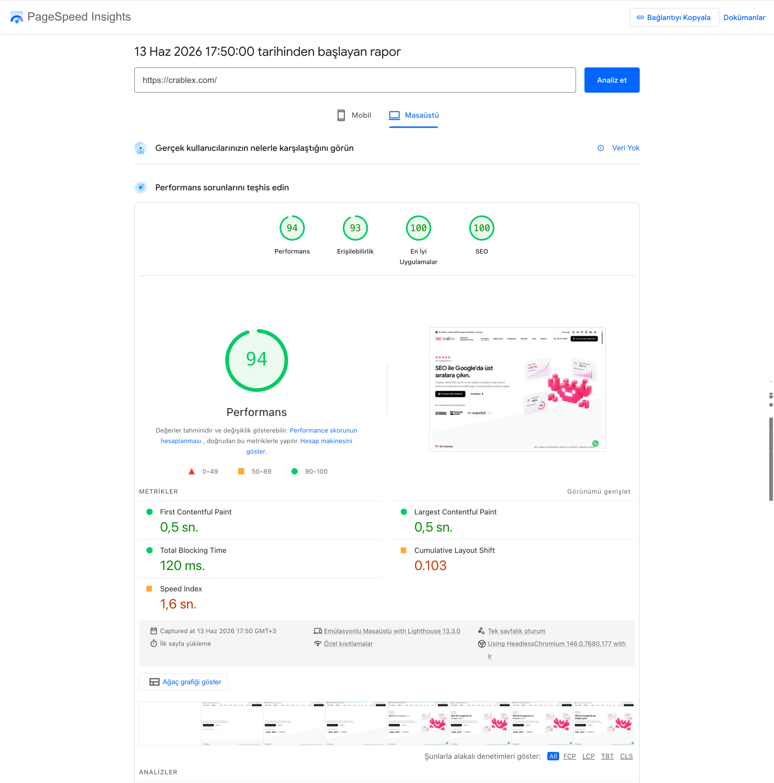The height and width of the screenshot is (783, 774).
Task: Click the PageSpeed Insights title text
Action: (79, 17)
